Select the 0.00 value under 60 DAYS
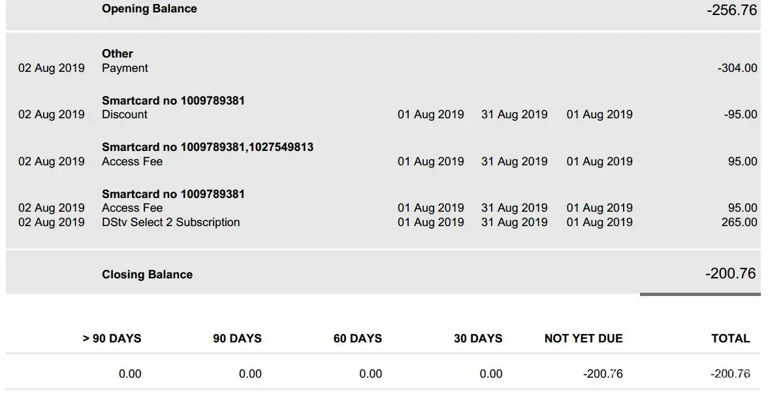The height and width of the screenshot is (396, 783). pos(370,374)
